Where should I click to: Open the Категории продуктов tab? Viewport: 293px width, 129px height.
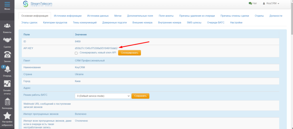click(x=55, y=22)
